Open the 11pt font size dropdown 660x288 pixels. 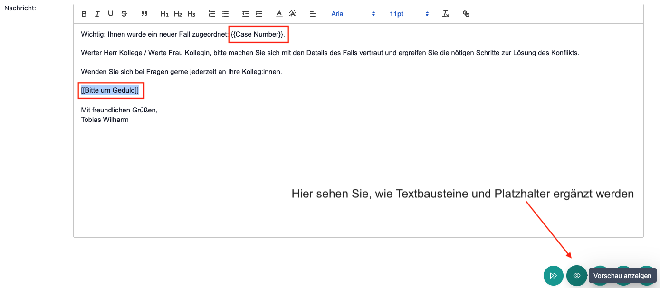pyautogui.click(x=409, y=14)
